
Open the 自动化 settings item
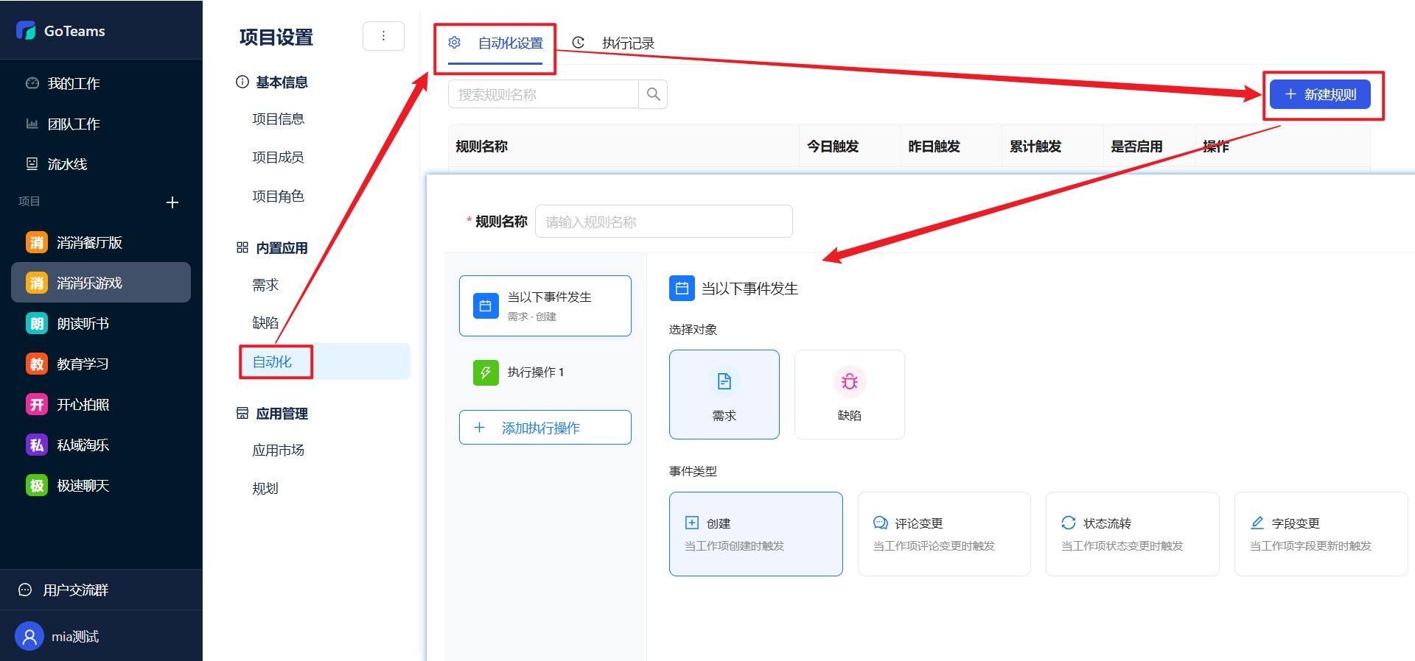click(x=324, y=361)
